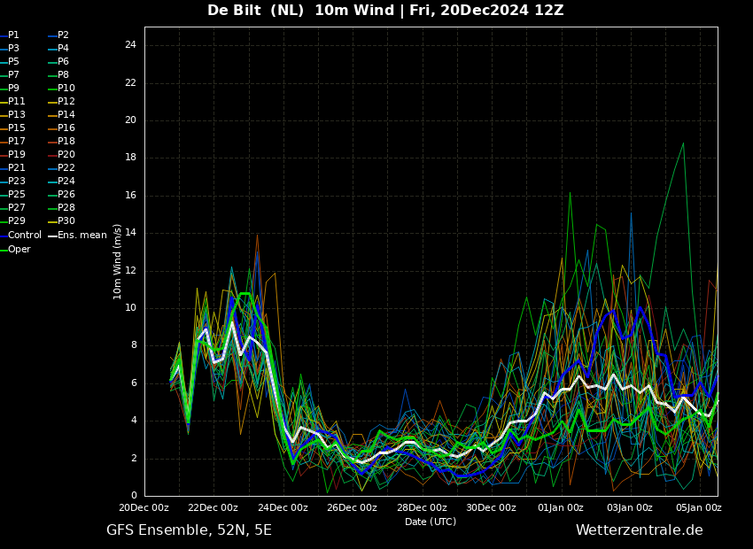Pick the y-axis value 12

(130, 271)
